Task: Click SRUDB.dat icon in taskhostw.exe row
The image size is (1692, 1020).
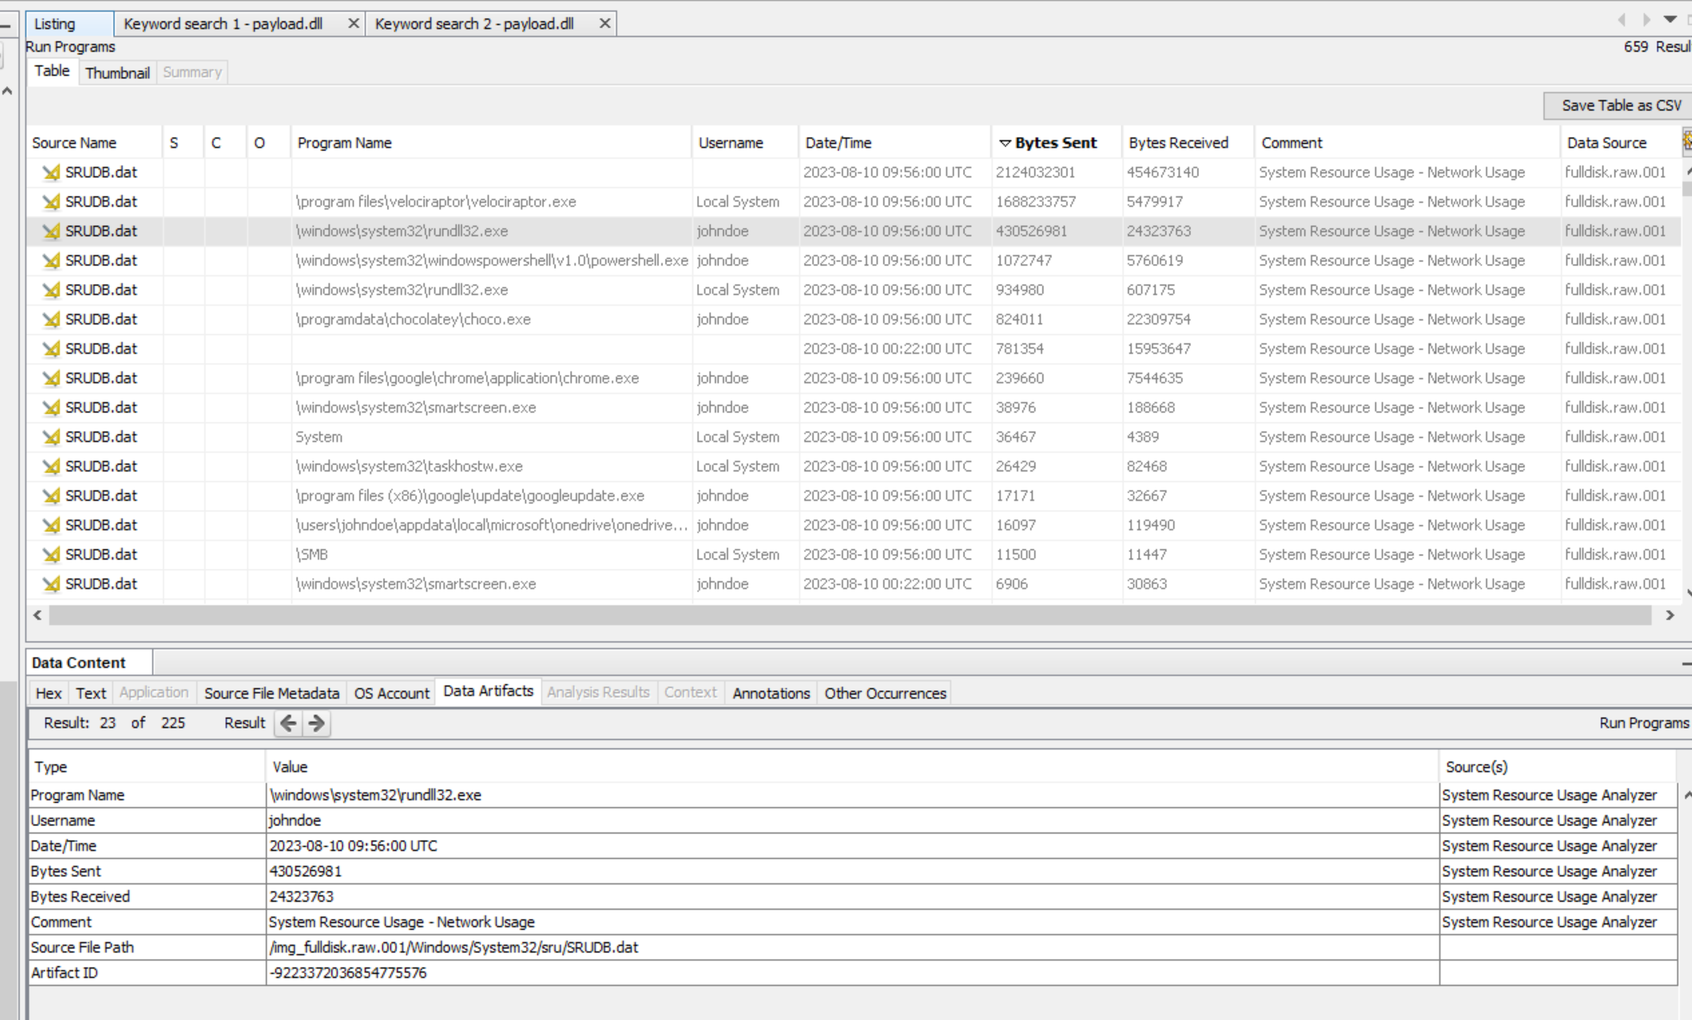Action: pyautogui.click(x=51, y=466)
